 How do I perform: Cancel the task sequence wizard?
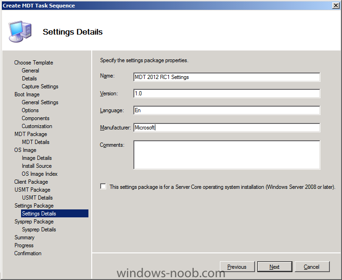(312, 267)
